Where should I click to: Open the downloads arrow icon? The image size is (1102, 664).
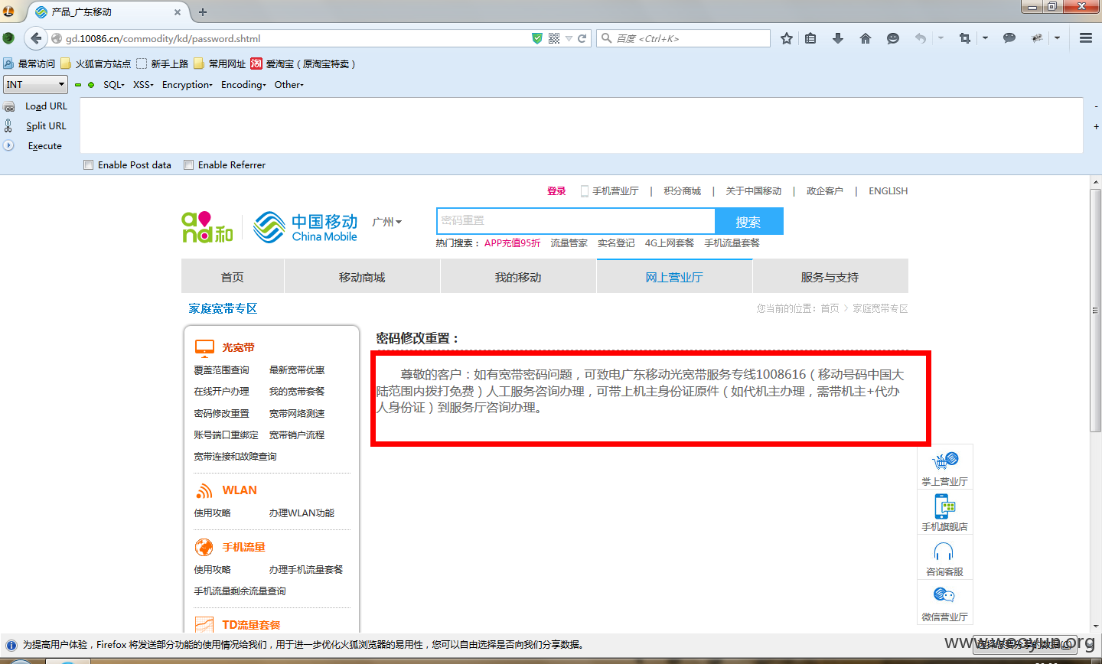point(838,38)
